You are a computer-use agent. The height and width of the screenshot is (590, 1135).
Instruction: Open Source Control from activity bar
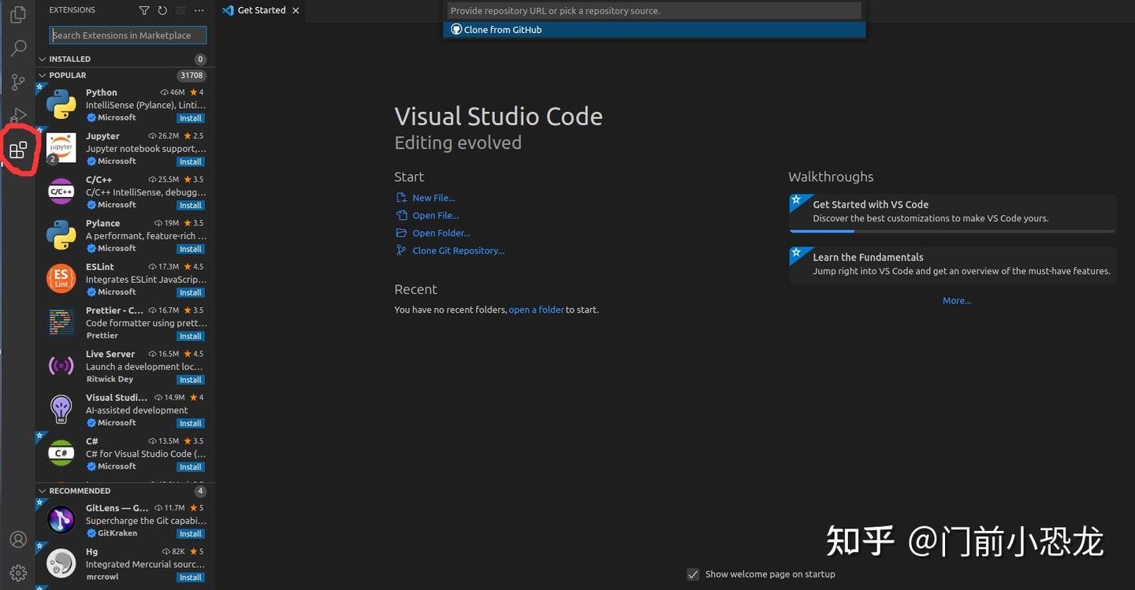(x=17, y=81)
